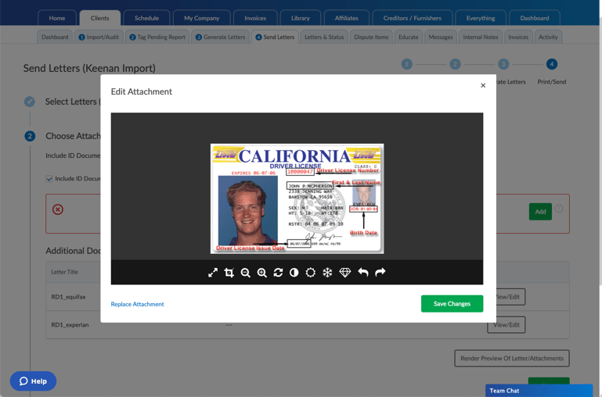This screenshot has width=602, height=397.
Task: Open the Invoices main tab
Action: pyautogui.click(x=255, y=18)
